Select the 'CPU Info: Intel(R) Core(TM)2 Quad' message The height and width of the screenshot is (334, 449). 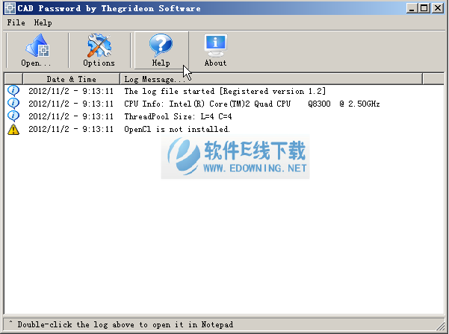[252, 104]
